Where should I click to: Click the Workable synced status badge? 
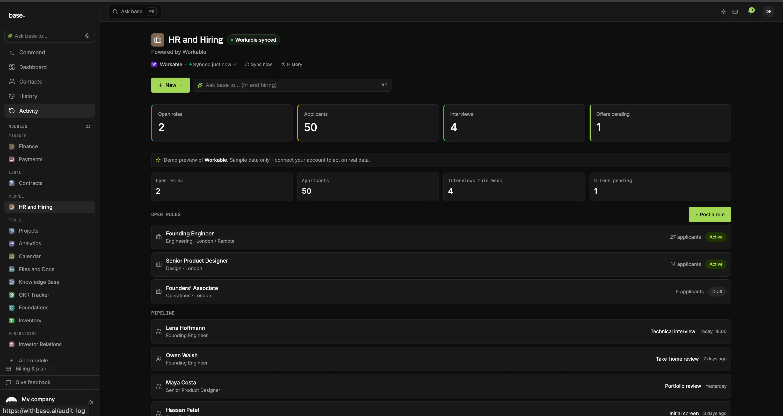tap(253, 40)
